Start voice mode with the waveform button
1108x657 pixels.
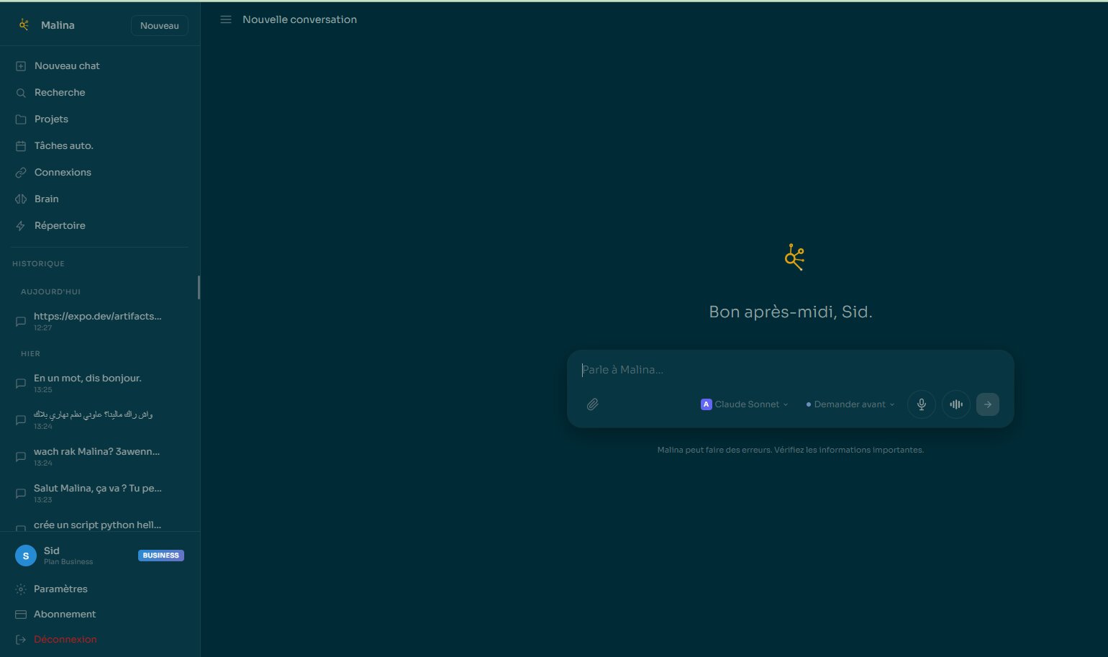(956, 404)
